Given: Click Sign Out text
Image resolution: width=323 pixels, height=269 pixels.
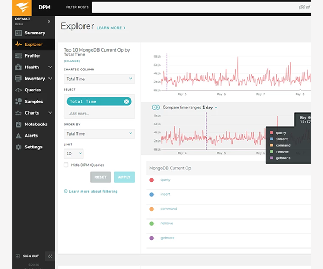Looking at the screenshot, I should point(31,256).
